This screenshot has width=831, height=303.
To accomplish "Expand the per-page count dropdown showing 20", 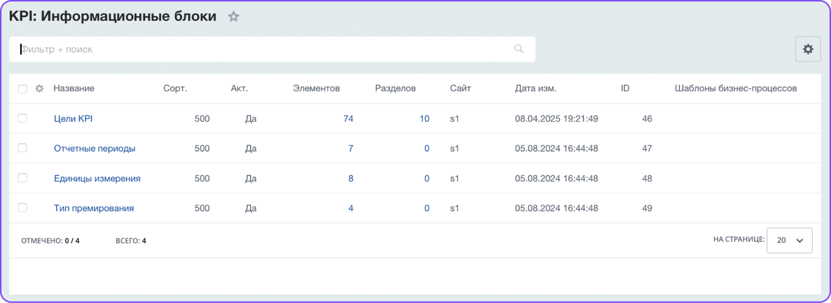I will coord(789,240).
